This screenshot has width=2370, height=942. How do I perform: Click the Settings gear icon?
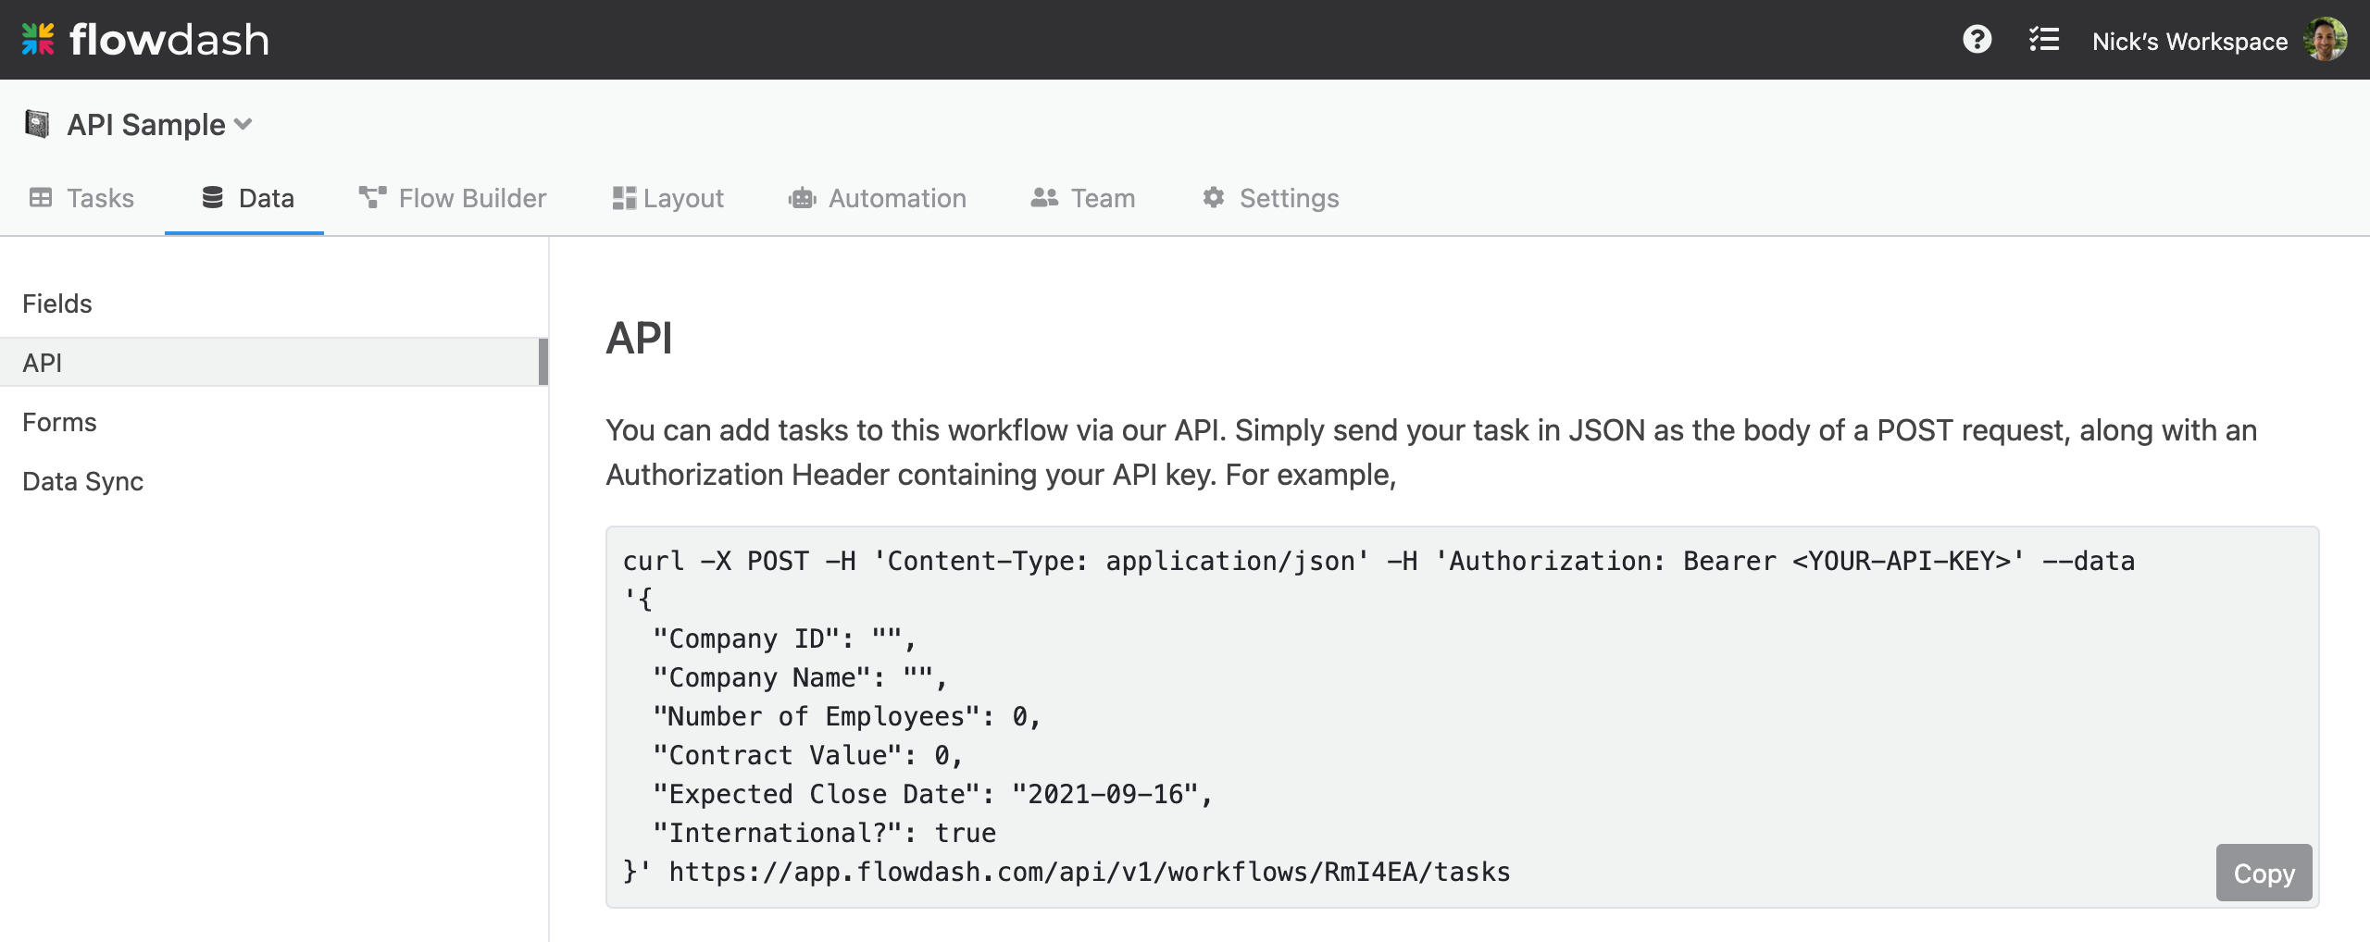(1213, 197)
